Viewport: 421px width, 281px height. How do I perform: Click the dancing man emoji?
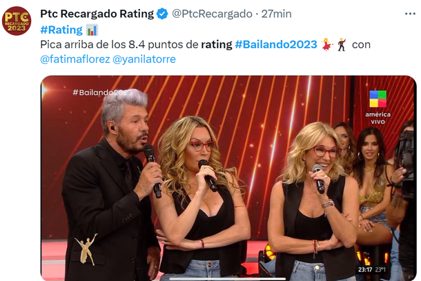point(342,45)
